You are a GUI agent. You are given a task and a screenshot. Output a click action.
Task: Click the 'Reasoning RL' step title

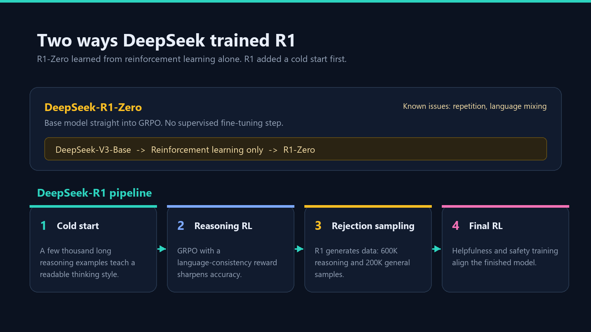coord(223,226)
